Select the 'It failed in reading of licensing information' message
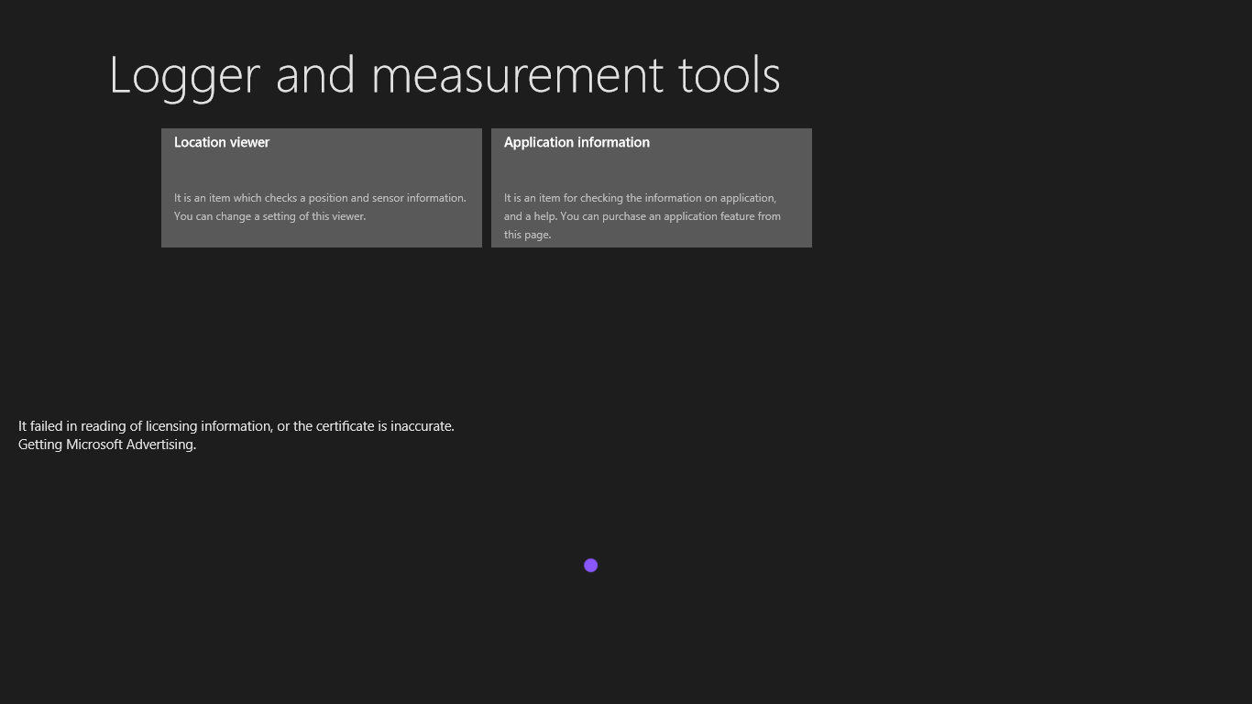Screen dimensions: 1252x704 pyautogui.click(x=236, y=426)
